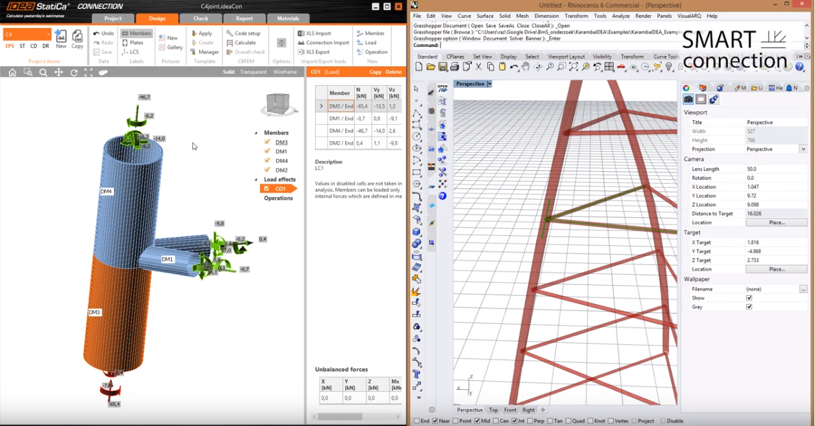This screenshot has height=426, width=815.
Task: Open the Curve menu in Rhino
Action: coord(464,16)
